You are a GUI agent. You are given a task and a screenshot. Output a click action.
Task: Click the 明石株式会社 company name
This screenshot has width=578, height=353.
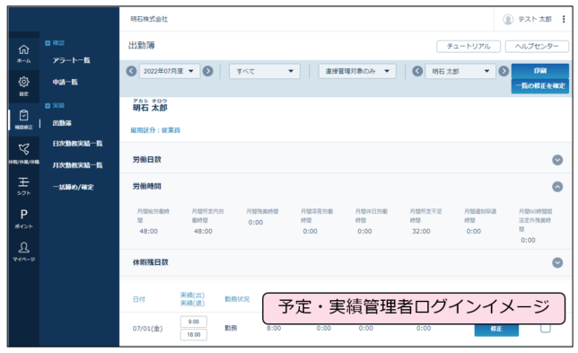point(149,19)
